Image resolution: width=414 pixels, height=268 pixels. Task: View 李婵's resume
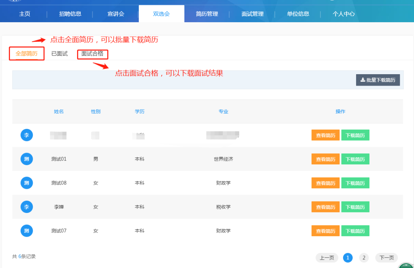[x=325, y=207]
